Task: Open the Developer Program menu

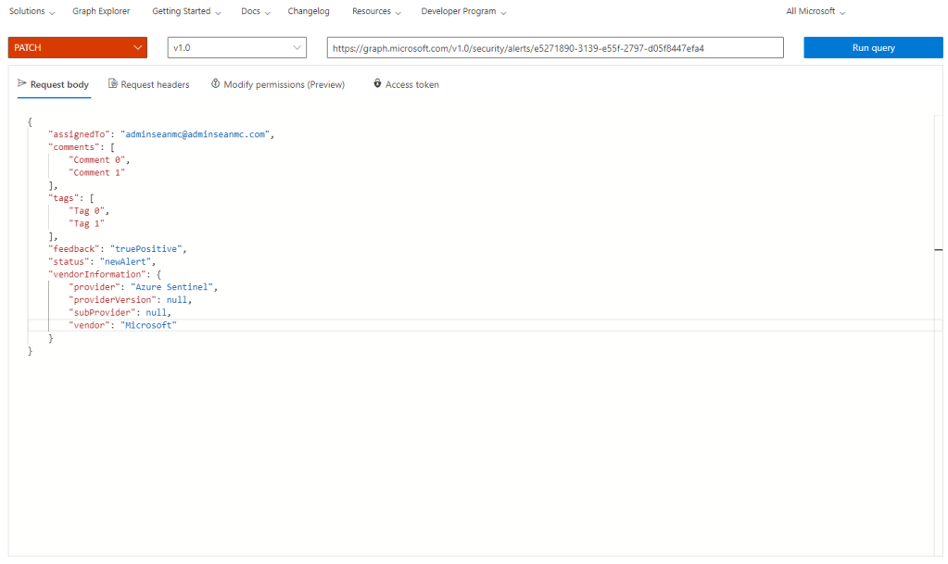Action: click(x=463, y=11)
